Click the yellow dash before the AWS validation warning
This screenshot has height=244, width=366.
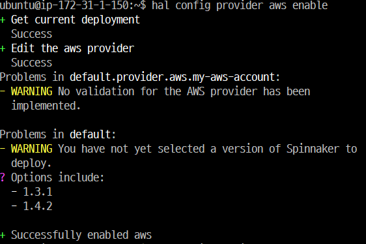3,91
